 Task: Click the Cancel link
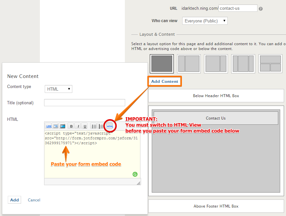coord(34,200)
